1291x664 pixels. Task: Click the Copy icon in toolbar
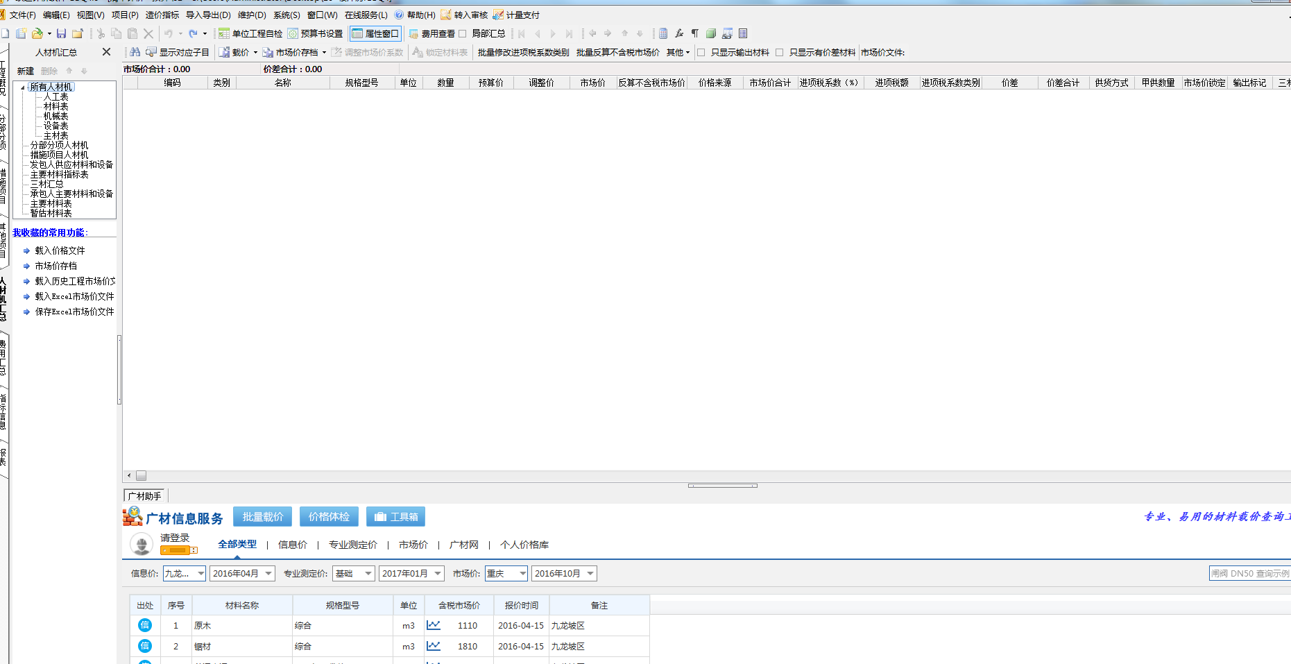pos(116,33)
